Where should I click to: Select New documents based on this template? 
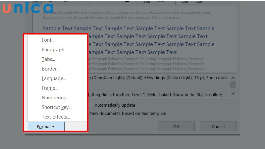click(128, 113)
